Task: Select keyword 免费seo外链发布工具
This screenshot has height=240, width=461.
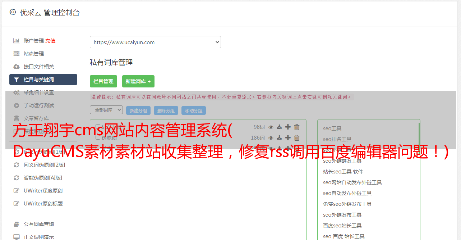Action: [x=347, y=204]
